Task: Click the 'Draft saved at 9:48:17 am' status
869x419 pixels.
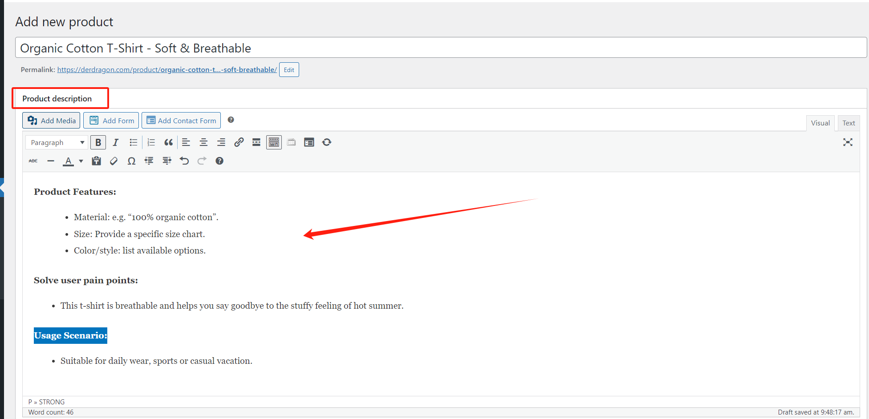Action: [816, 412]
